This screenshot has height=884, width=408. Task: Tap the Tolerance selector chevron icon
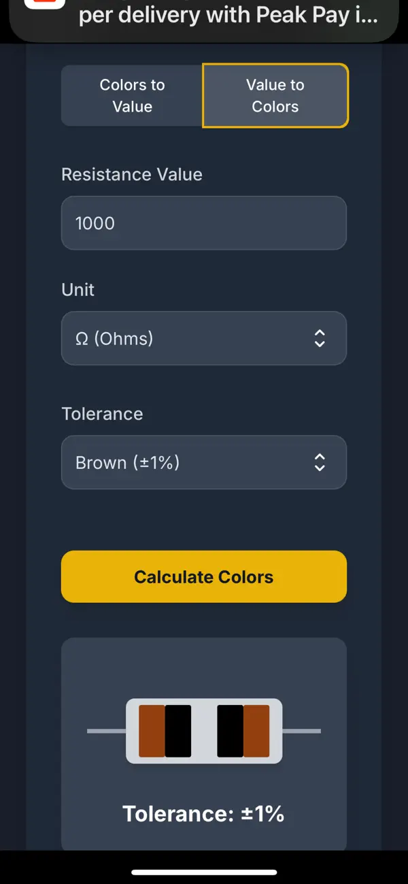(319, 462)
